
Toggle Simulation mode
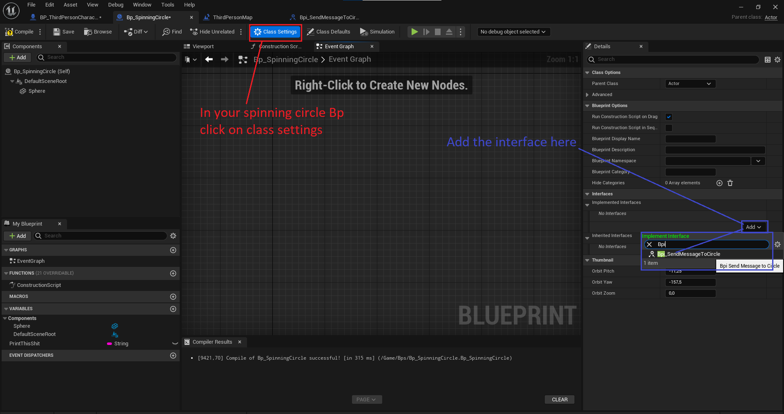click(x=377, y=32)
